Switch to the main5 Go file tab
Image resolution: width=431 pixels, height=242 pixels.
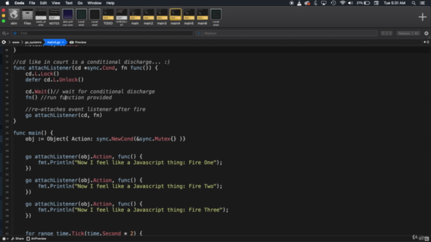coord(189,17)
